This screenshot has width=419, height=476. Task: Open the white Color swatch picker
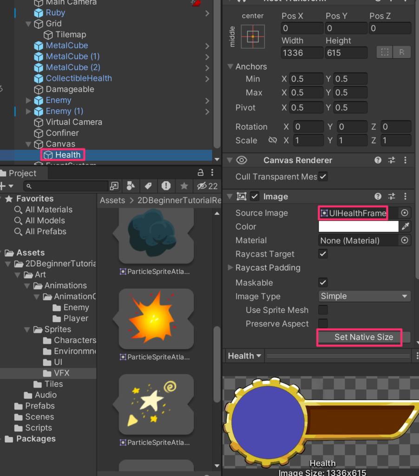click(x=358, y=226)
